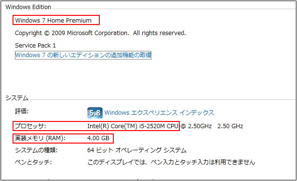Click the 4.00 GB memory value

click(x=98, y=138)
